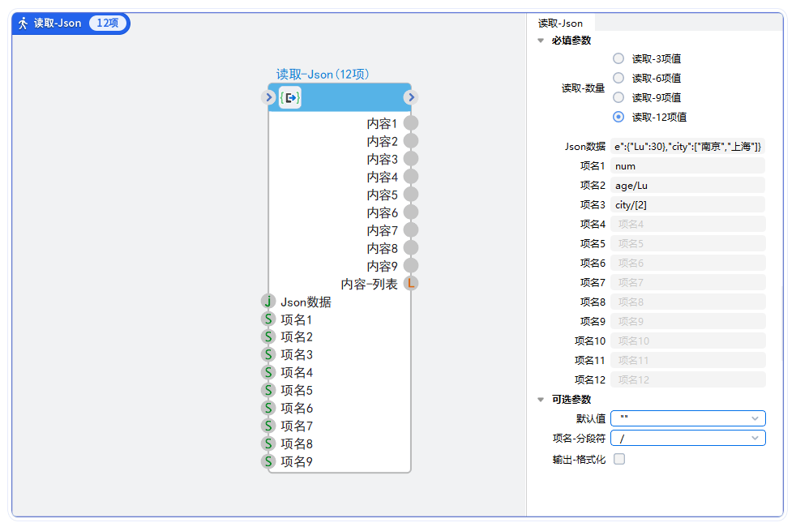Click the 内容6 output port

[411, 212]
